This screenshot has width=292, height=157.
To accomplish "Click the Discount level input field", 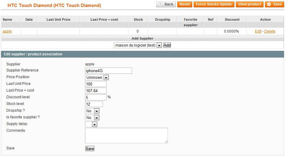I will [x=96, y=97].
